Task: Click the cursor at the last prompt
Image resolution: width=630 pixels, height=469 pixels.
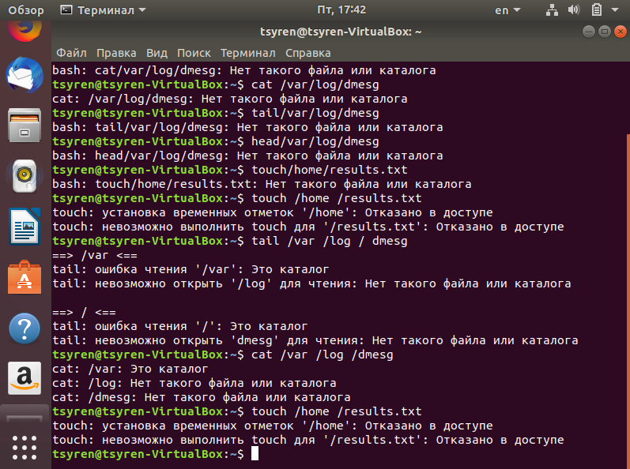Action: [255, 454]
